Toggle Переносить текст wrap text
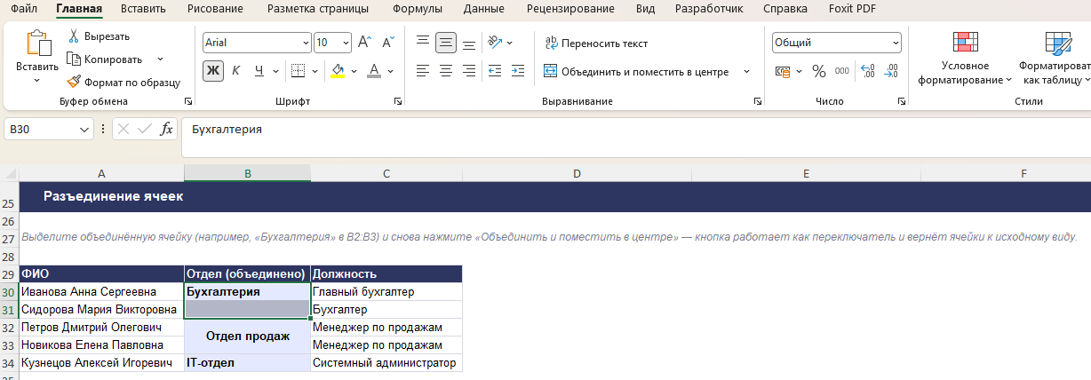This screenshot has height=380, width=1091. pos(596,43)
